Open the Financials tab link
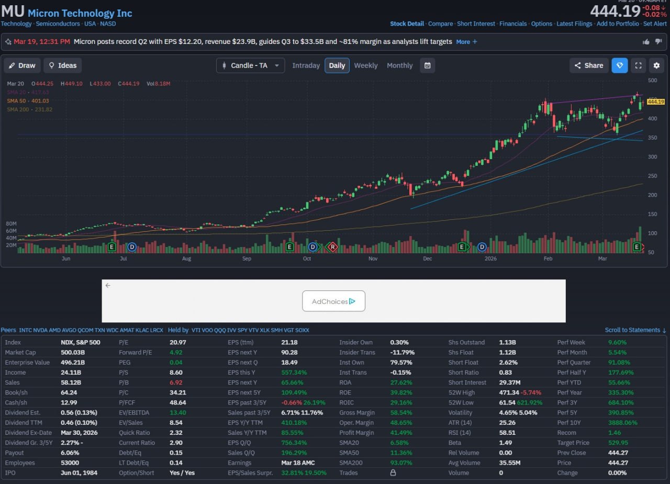 pos(513,24)
